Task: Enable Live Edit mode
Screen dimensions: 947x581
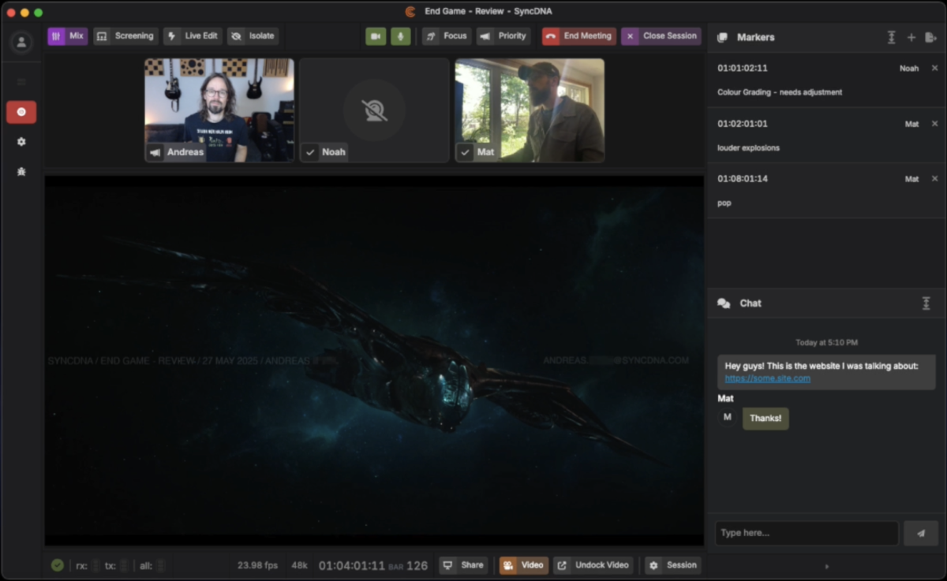Action: click(x=193, y=36)
